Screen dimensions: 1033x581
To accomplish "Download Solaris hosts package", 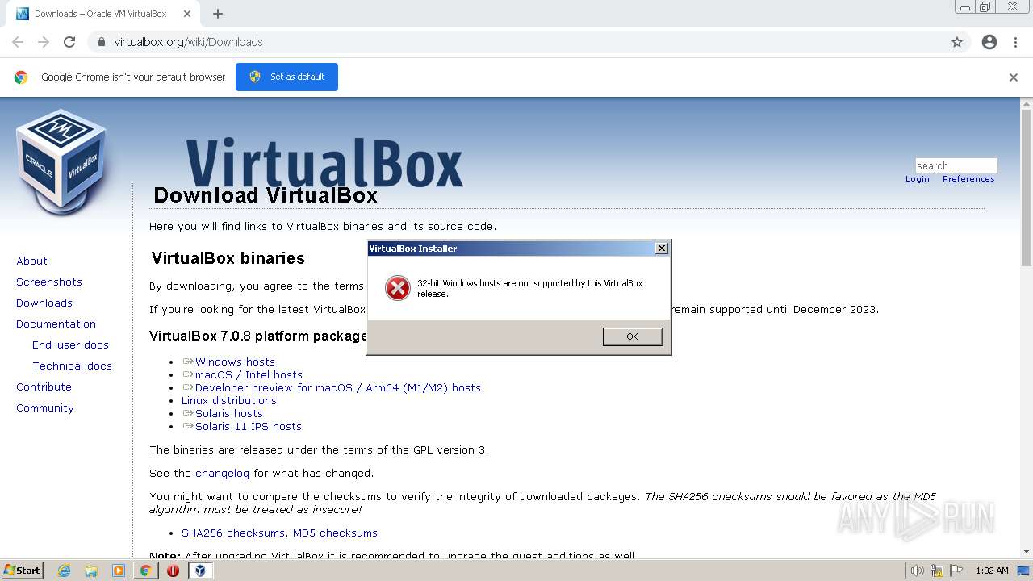I will click(x=229, y=413).
